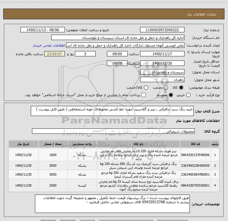Click the response deadline date 1400/11/17

(162, 54)
